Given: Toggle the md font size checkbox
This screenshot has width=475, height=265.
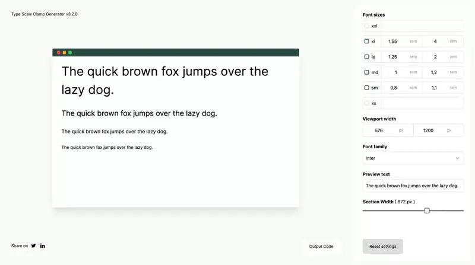Looking at the screenshot, I should click(366, 72).
